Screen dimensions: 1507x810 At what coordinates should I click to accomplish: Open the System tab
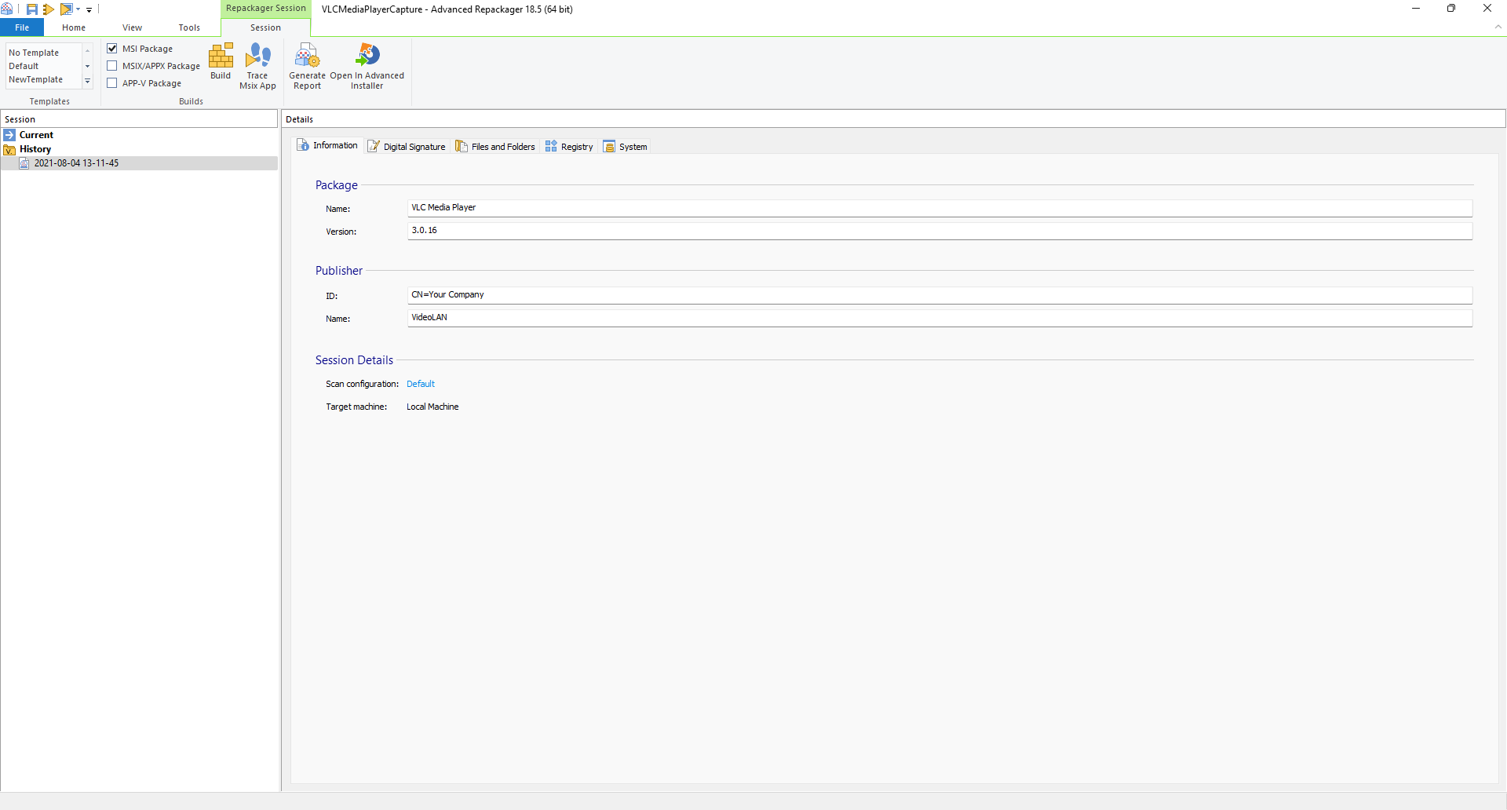626,147
